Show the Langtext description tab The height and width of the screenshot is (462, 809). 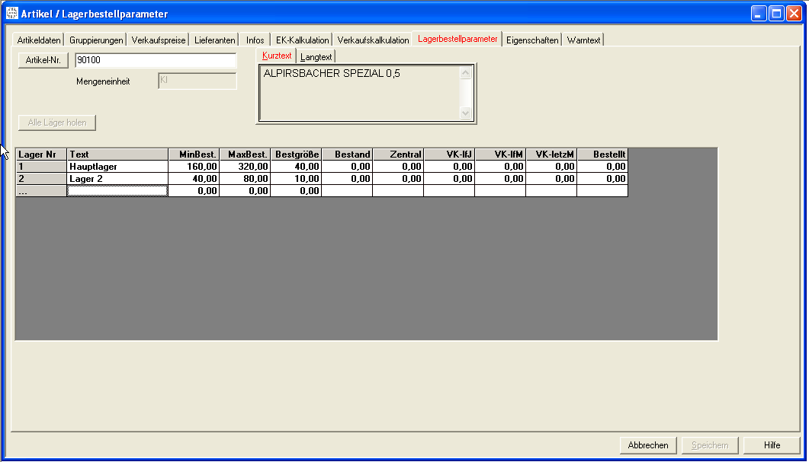click(316, 57)
